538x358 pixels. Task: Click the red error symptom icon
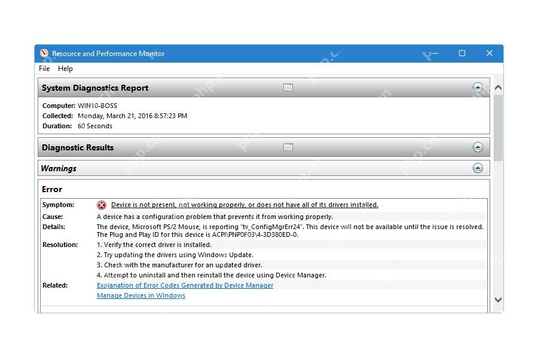point(102,205)
